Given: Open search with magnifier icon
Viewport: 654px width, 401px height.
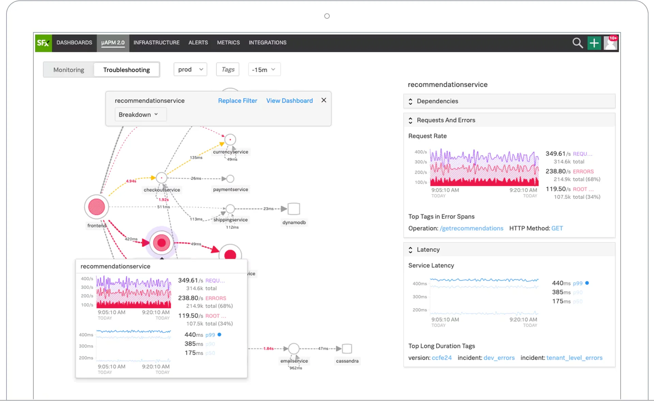Looking at the screenshot, I should tap(577, 43).
